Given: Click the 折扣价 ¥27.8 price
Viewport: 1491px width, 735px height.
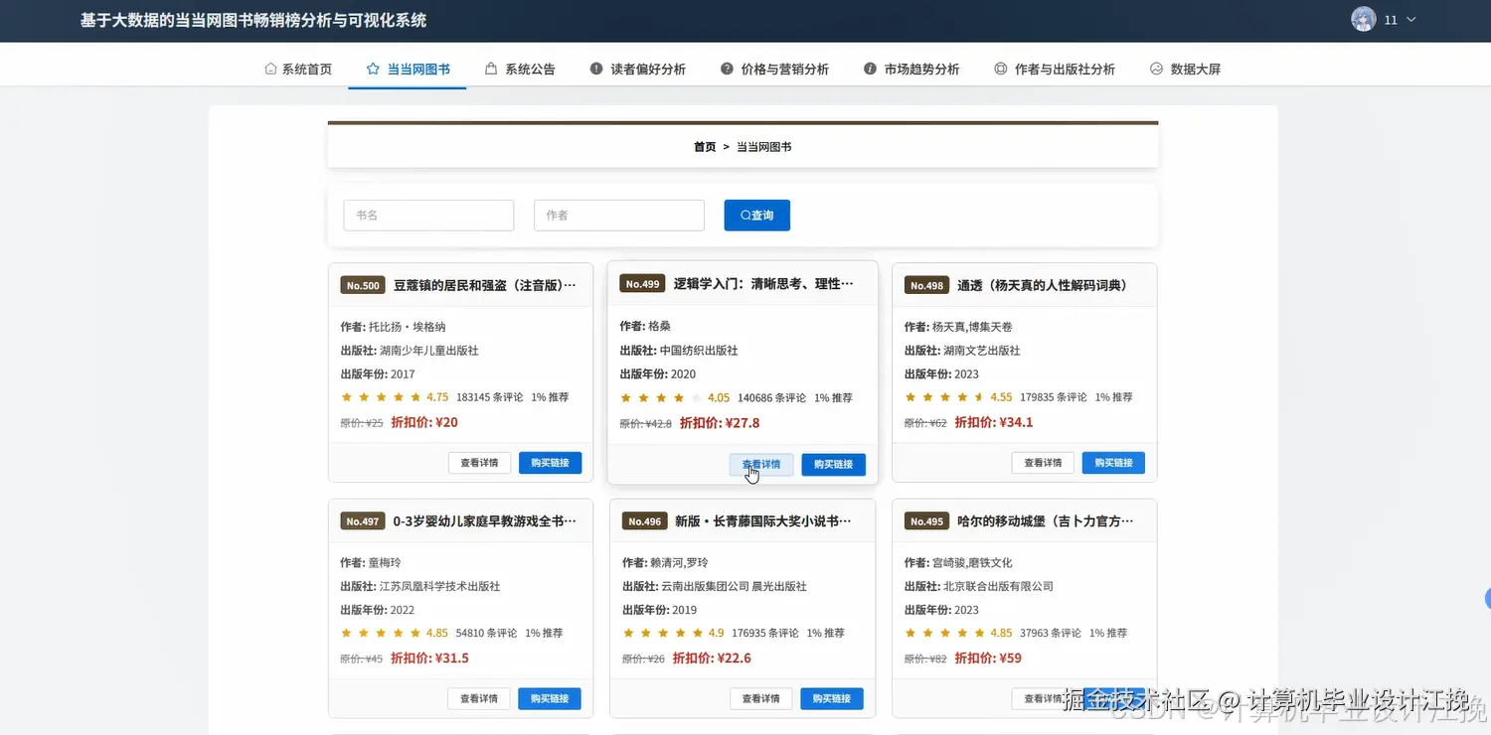Looking at the screenshot, I should click(x=720, y=423).
